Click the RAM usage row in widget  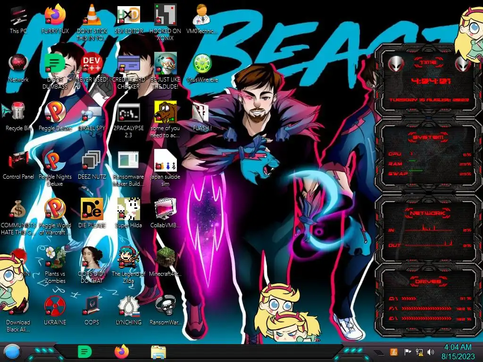click(x=430, y=164)
